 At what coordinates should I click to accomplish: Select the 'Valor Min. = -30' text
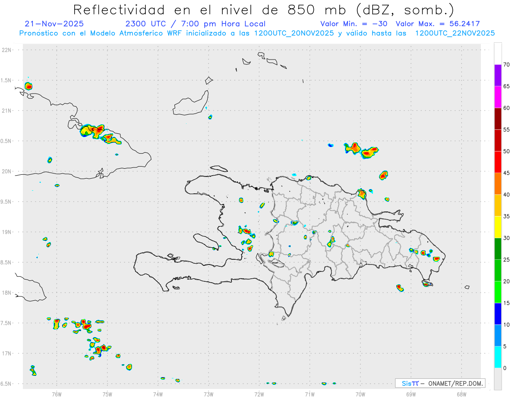tap(355, 24)
